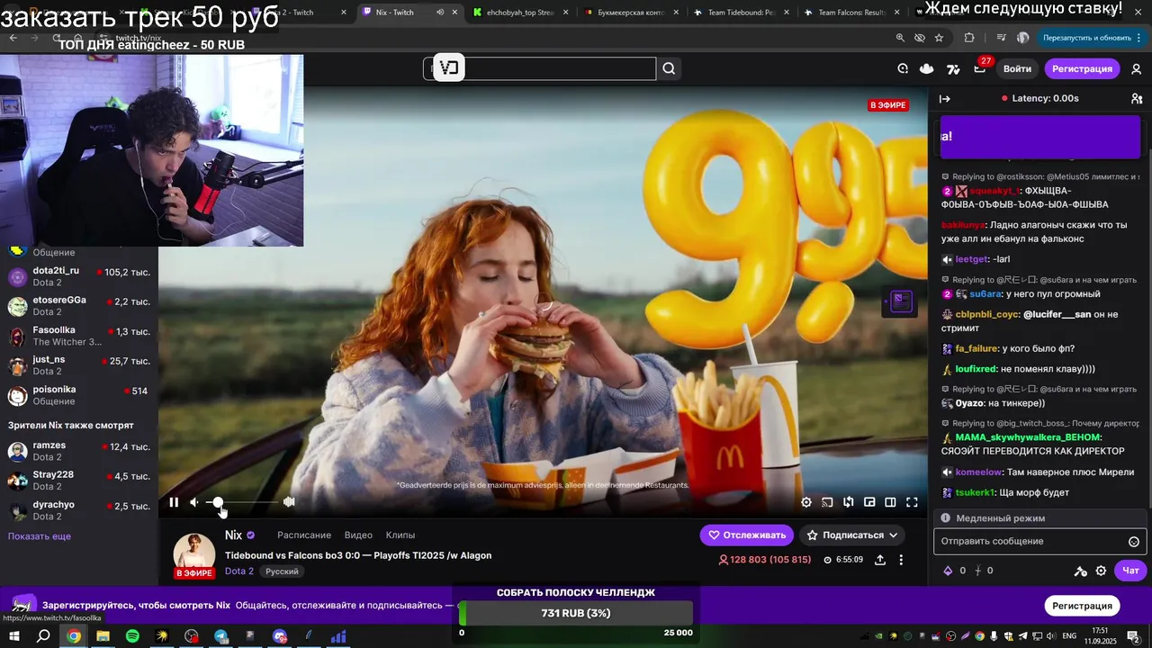Viewport: 1152px width, 648px height.
Task: Collapse the chat panel arrow
Action: click(944, 99)
